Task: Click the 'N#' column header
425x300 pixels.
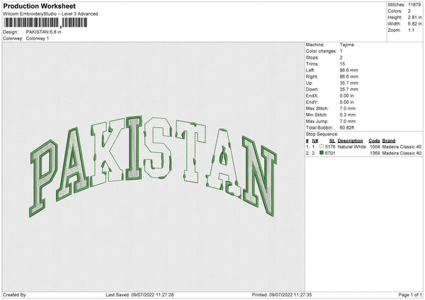Action: click(x=315, y=141)
